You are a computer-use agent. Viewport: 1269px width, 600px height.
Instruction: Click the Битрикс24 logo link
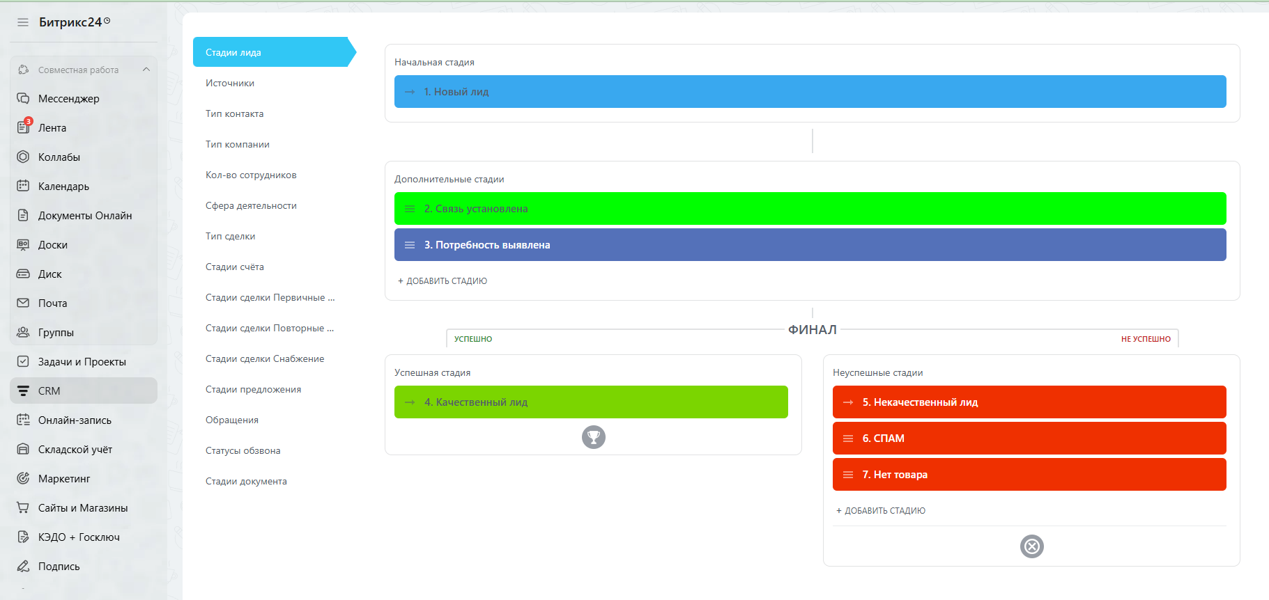[75, 22]
